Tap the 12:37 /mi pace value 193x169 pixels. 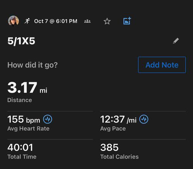118,119
